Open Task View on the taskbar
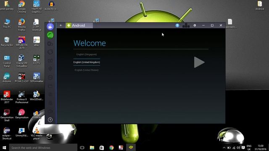Screen dimensions: 269x151 [82, 148]
